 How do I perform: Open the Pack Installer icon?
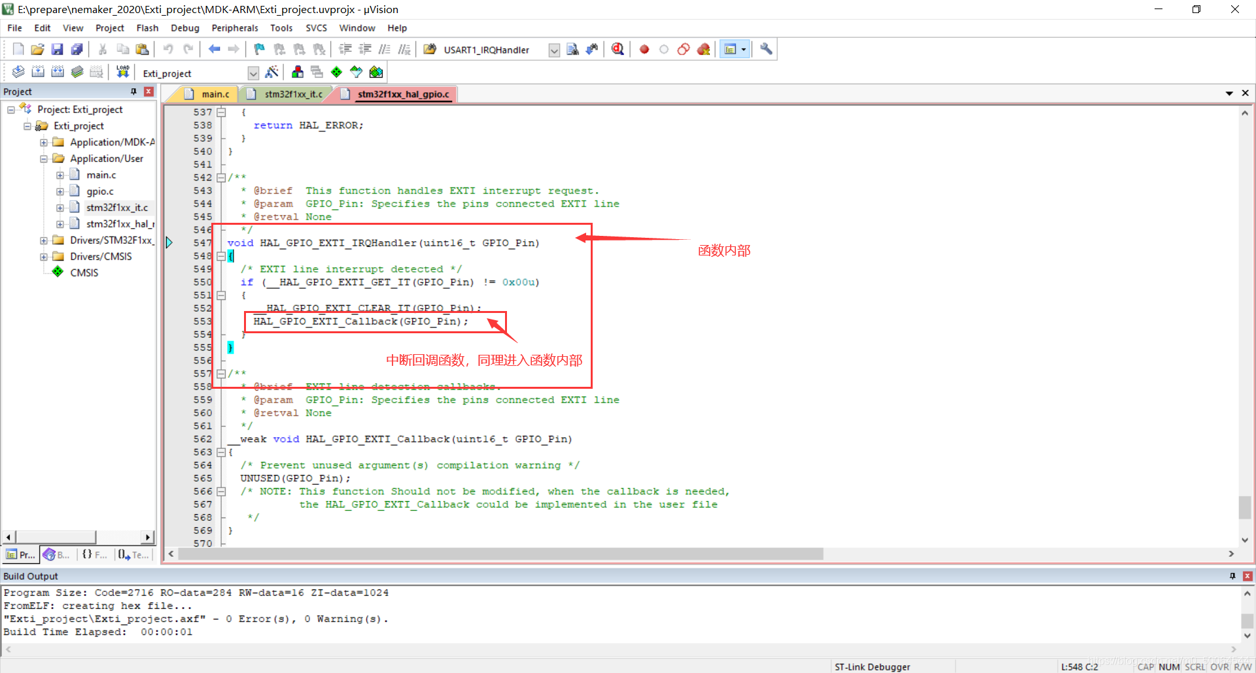click(376, 72)
